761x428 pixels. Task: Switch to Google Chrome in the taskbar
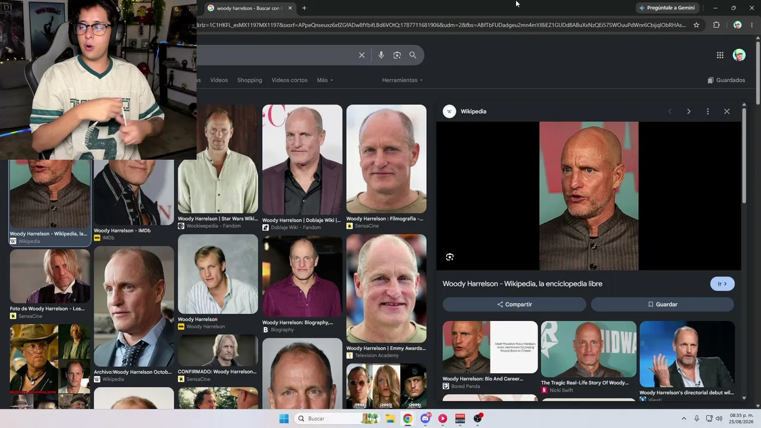click(407, 418)
